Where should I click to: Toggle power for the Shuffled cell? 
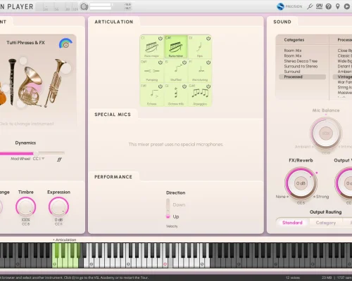point(184,63)
